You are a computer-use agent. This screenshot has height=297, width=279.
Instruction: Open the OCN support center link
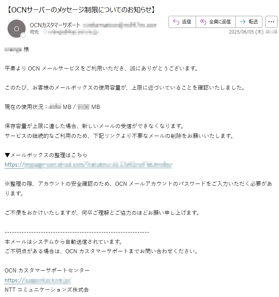click(x=38, y=280)
